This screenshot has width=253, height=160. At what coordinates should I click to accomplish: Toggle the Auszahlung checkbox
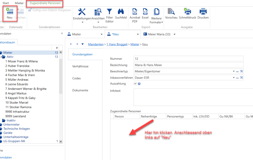(x=135, y=84)
